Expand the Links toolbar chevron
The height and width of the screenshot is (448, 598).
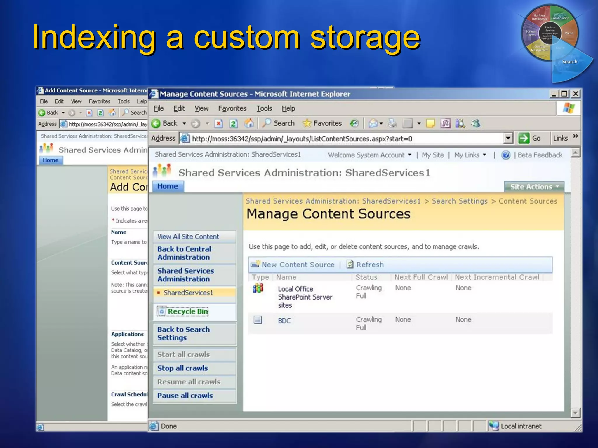click(x=576, y=136)
